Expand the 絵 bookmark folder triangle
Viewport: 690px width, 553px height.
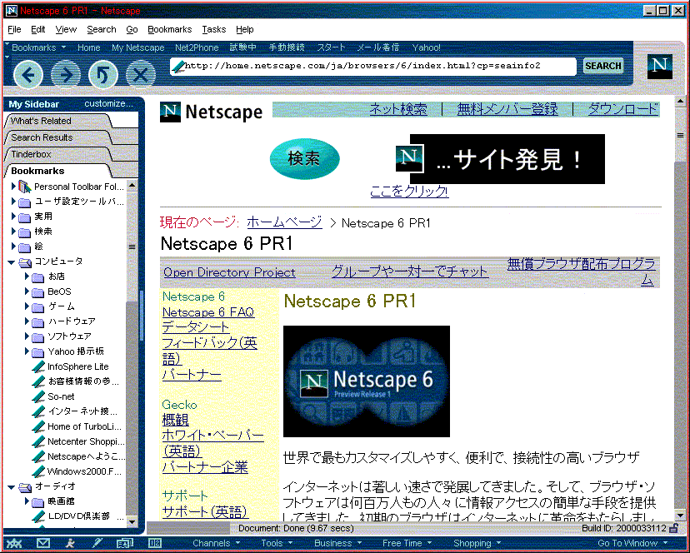click(x=13, y=247)
